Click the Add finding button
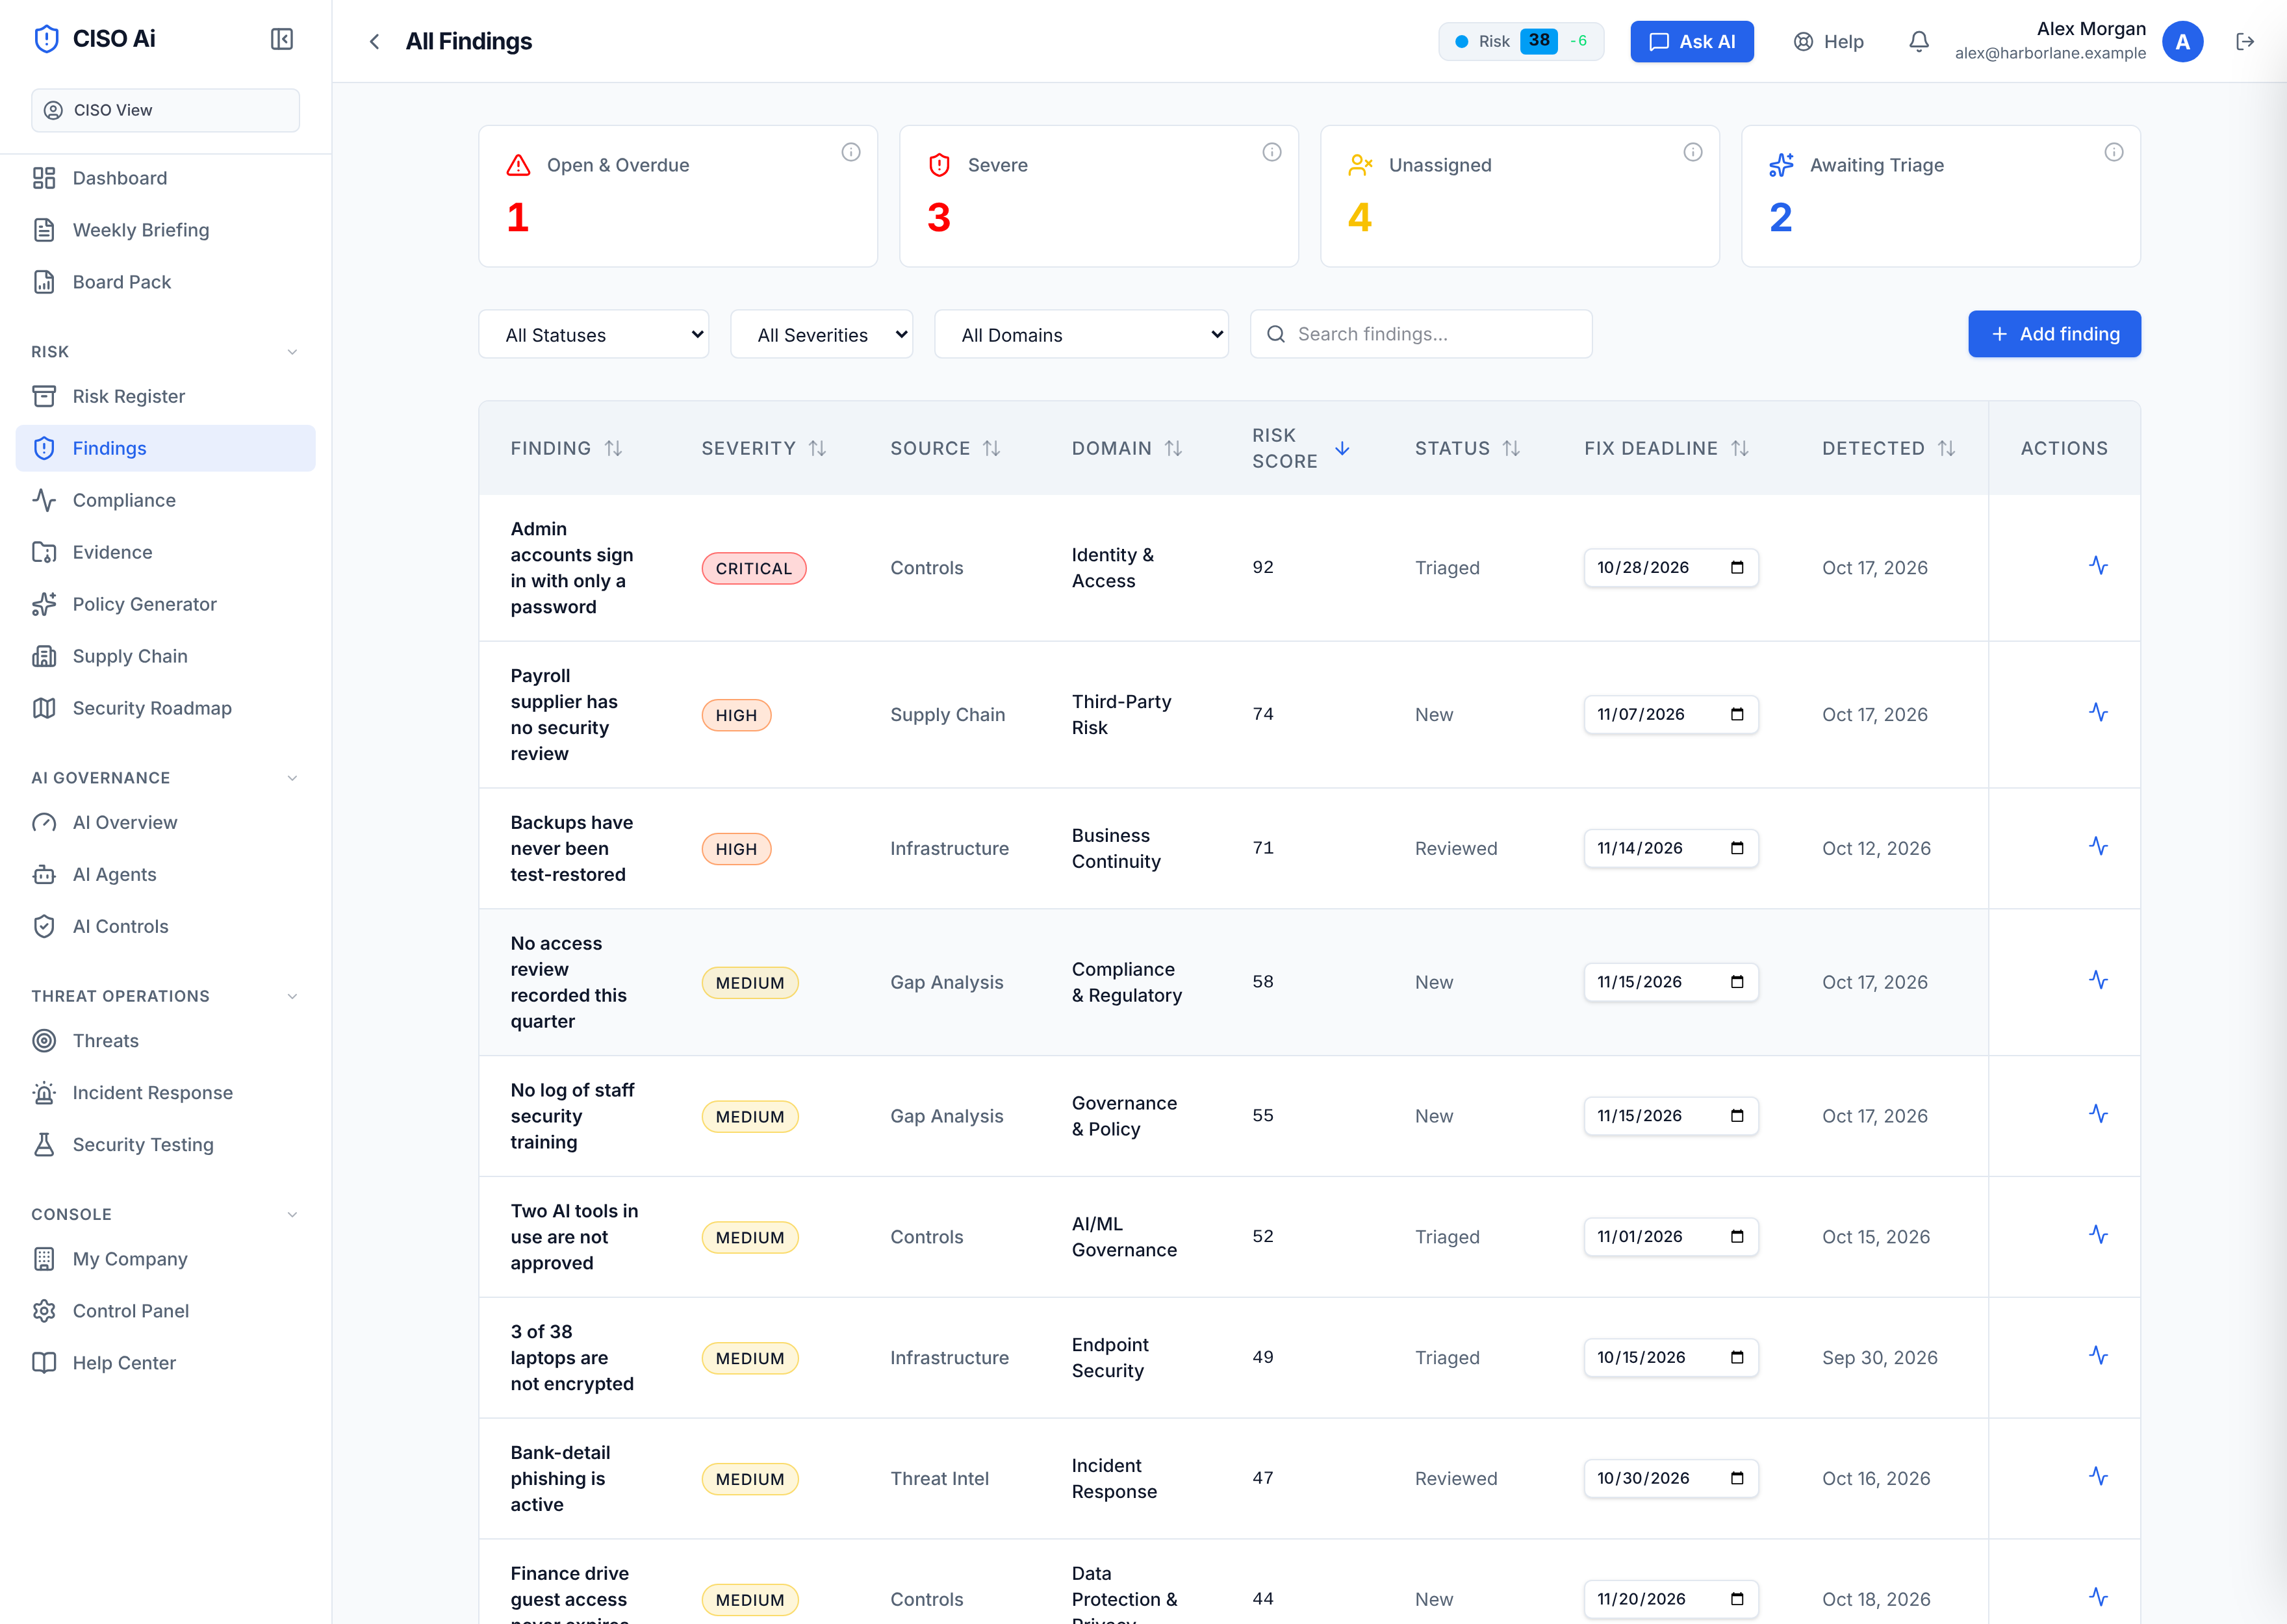2287x1624 pixels. click(2054, 334)
